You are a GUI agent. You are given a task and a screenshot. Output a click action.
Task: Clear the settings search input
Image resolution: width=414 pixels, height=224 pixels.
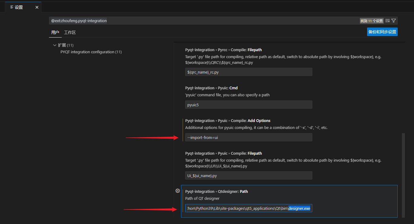(x=387, y=21)
